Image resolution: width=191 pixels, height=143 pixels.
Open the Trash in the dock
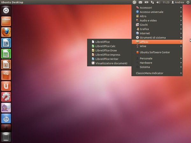[6, 137]
